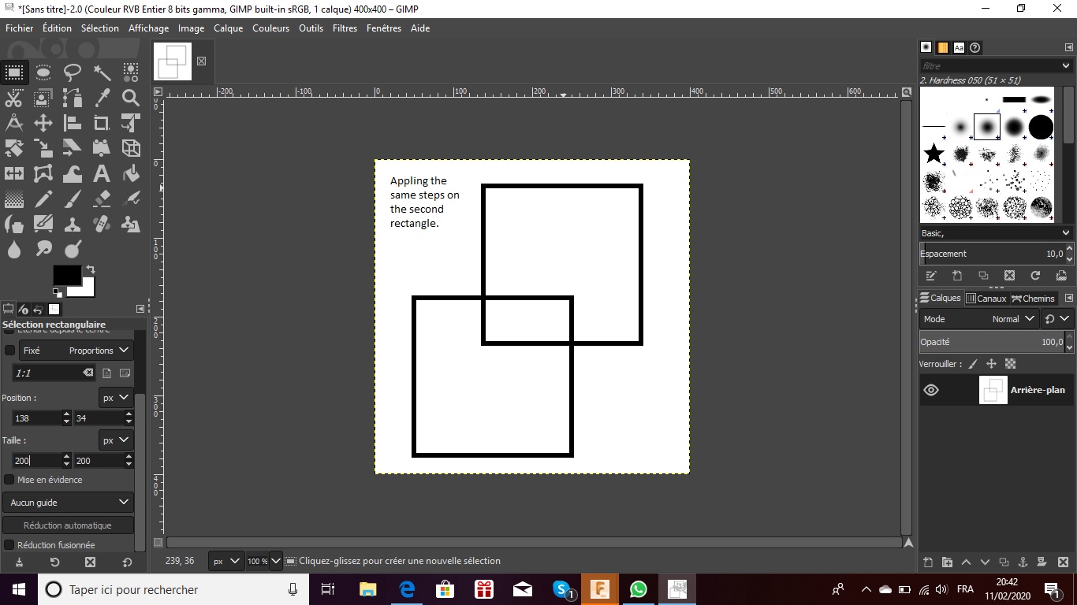Select the Pencil tool
The height and width of the screenshot is (605, 1077).
click(43, 199)
